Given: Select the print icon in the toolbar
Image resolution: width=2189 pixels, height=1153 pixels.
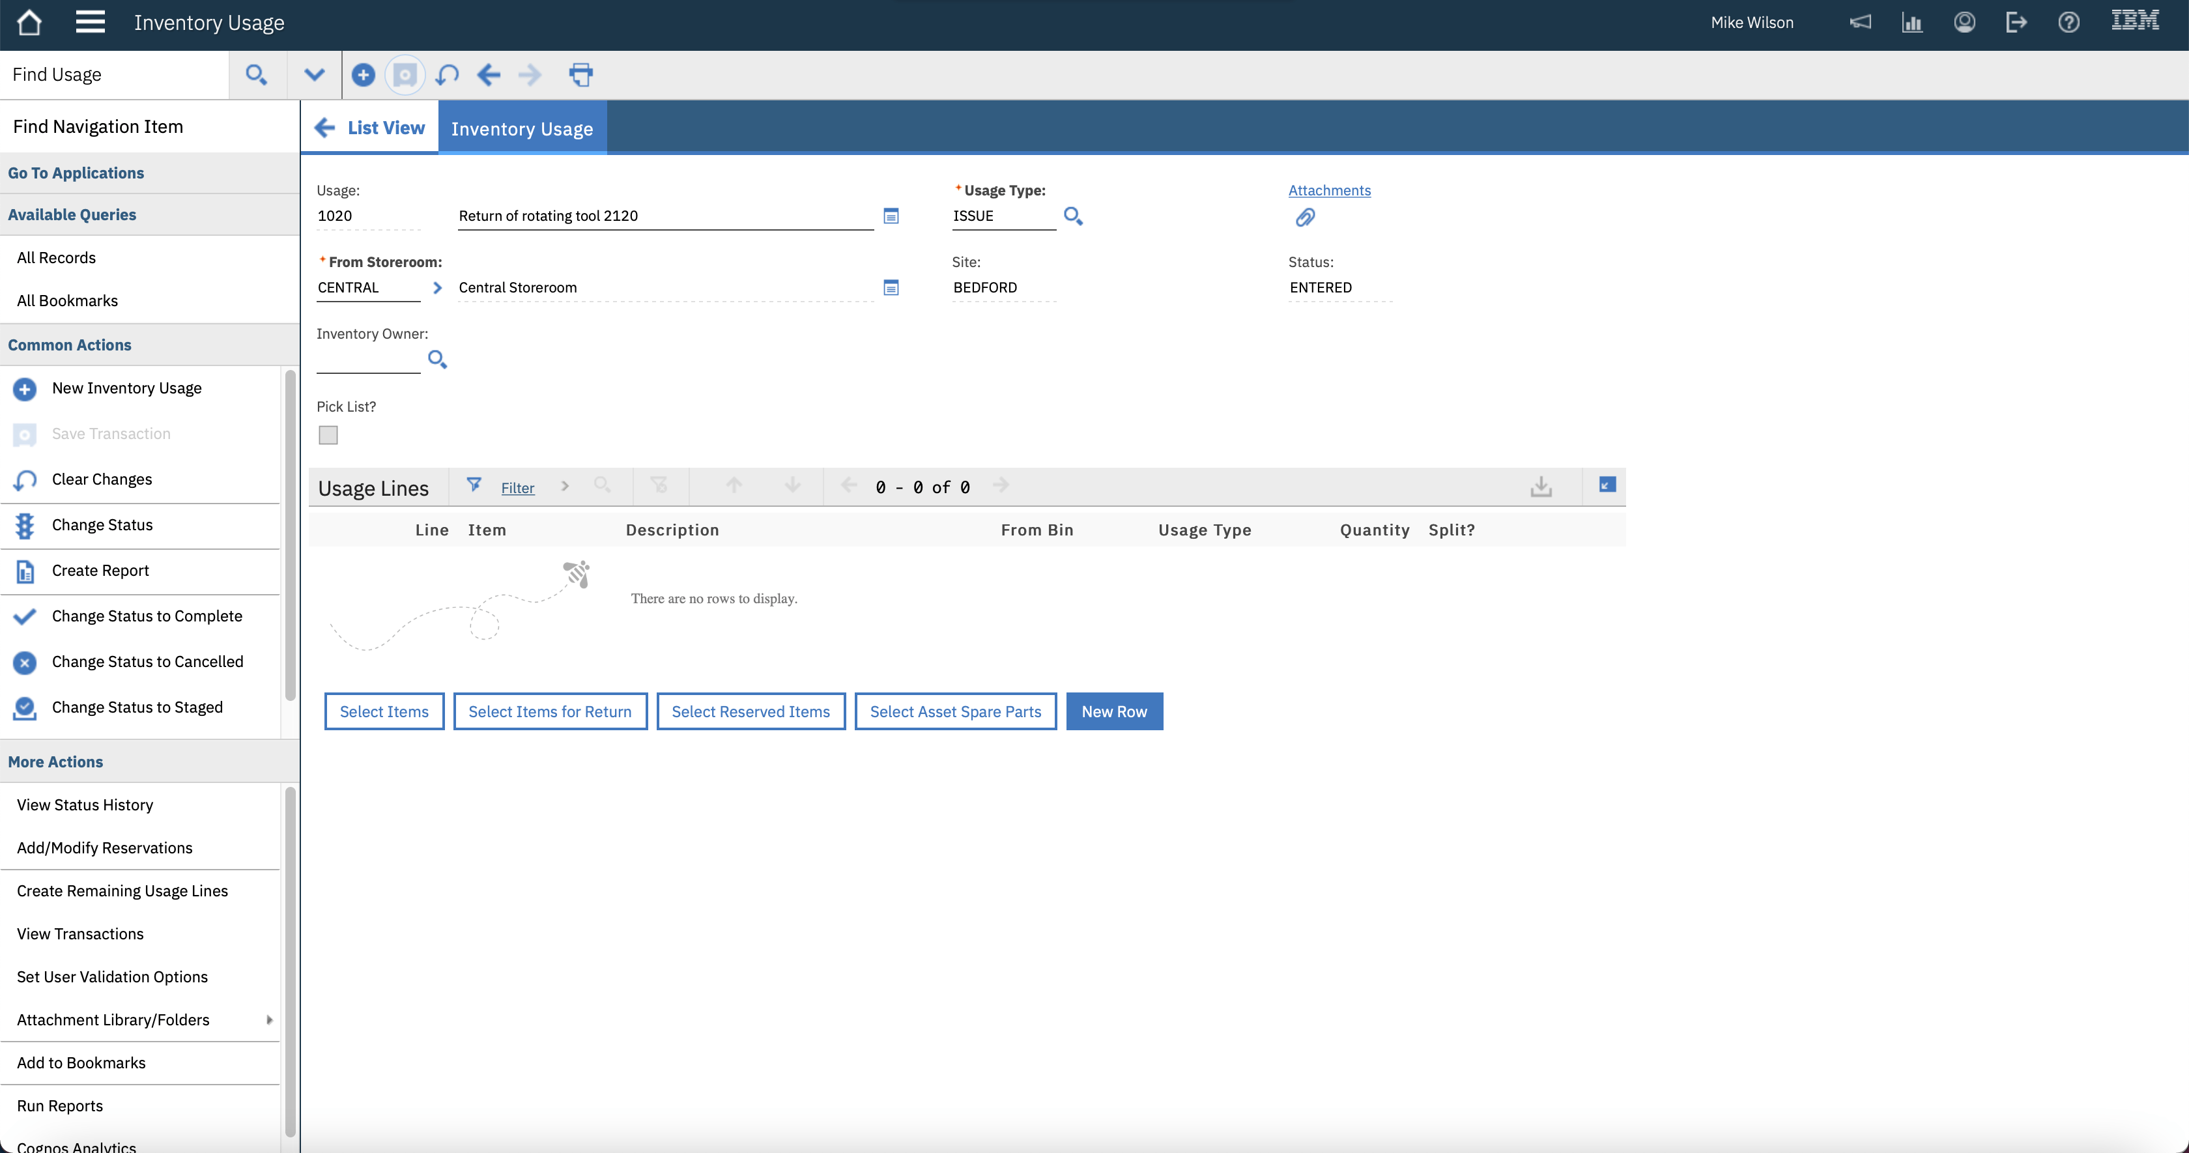Looking at the screenshot, I should (581, 75).
